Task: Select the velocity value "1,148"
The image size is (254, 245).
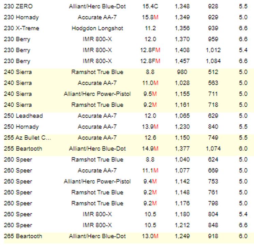Action: [182, 192]
